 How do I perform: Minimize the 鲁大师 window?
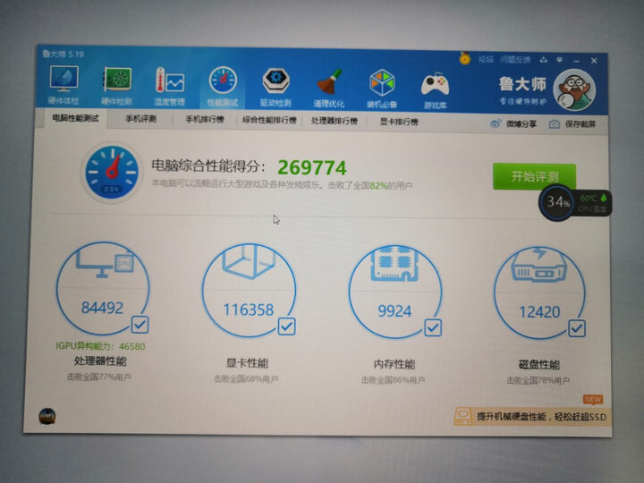tap(577, 61)
